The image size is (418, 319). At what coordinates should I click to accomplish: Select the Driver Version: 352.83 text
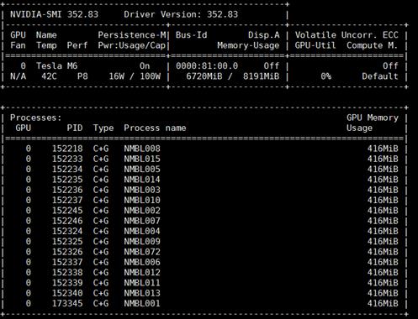pos(181,14)
